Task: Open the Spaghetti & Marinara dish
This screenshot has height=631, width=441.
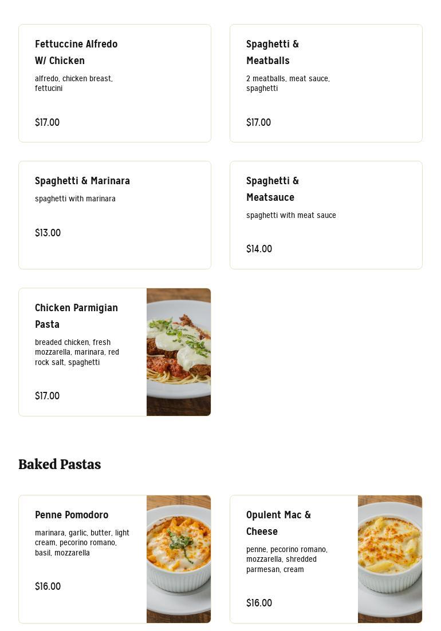Action: point(82,181)
